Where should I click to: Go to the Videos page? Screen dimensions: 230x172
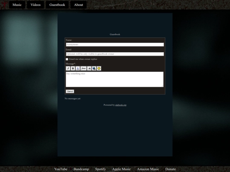[x=35, y=5]
